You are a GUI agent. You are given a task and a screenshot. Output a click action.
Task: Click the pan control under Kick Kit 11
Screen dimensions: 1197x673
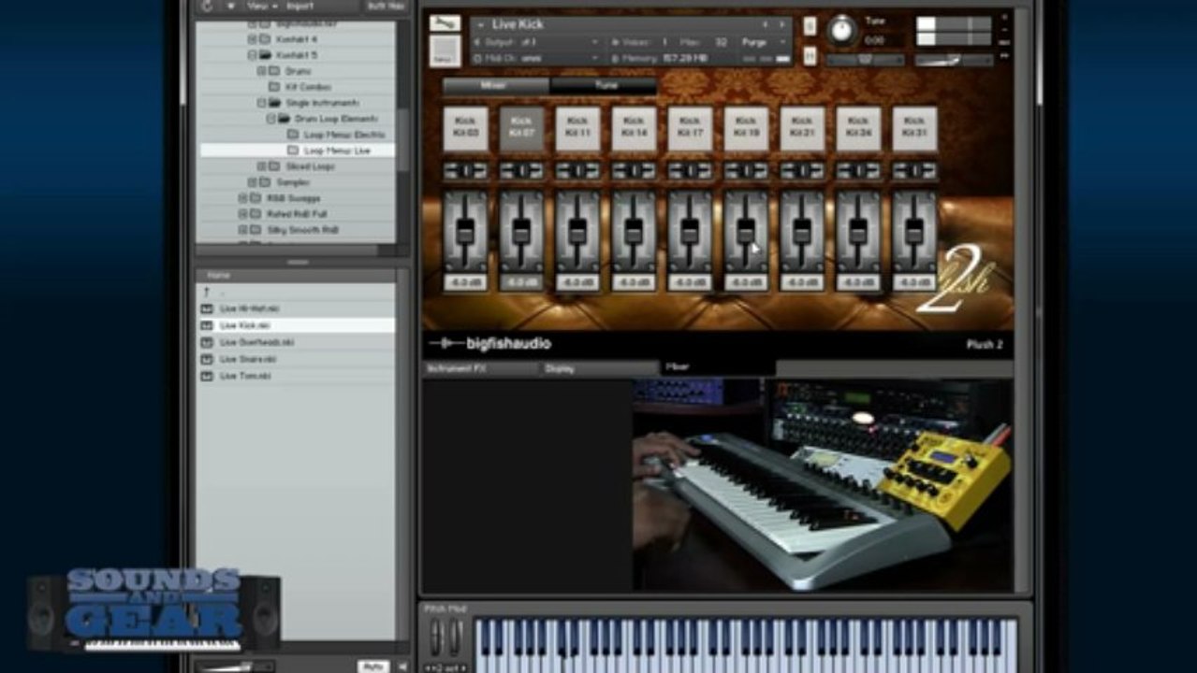[577, 171]
